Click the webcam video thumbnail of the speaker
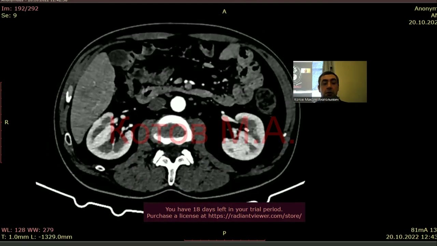Screen dimensions: 437x246 (x=330, y=82)
